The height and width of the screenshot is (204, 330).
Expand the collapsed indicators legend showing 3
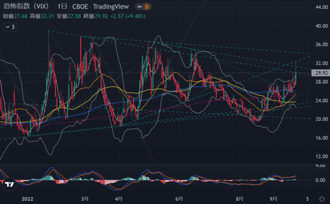[x=10, y=27]
